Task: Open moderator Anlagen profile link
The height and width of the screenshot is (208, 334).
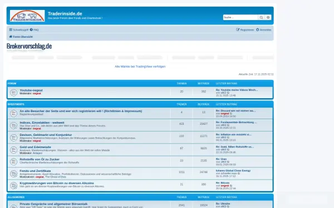Action: 37,153
